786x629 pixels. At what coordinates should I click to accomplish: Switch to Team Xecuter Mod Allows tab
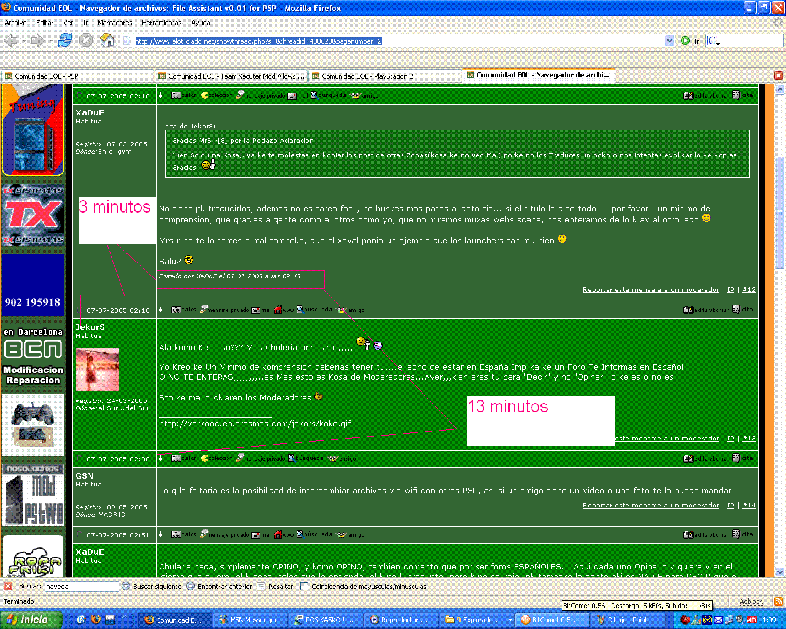click(x=231, y=76)
